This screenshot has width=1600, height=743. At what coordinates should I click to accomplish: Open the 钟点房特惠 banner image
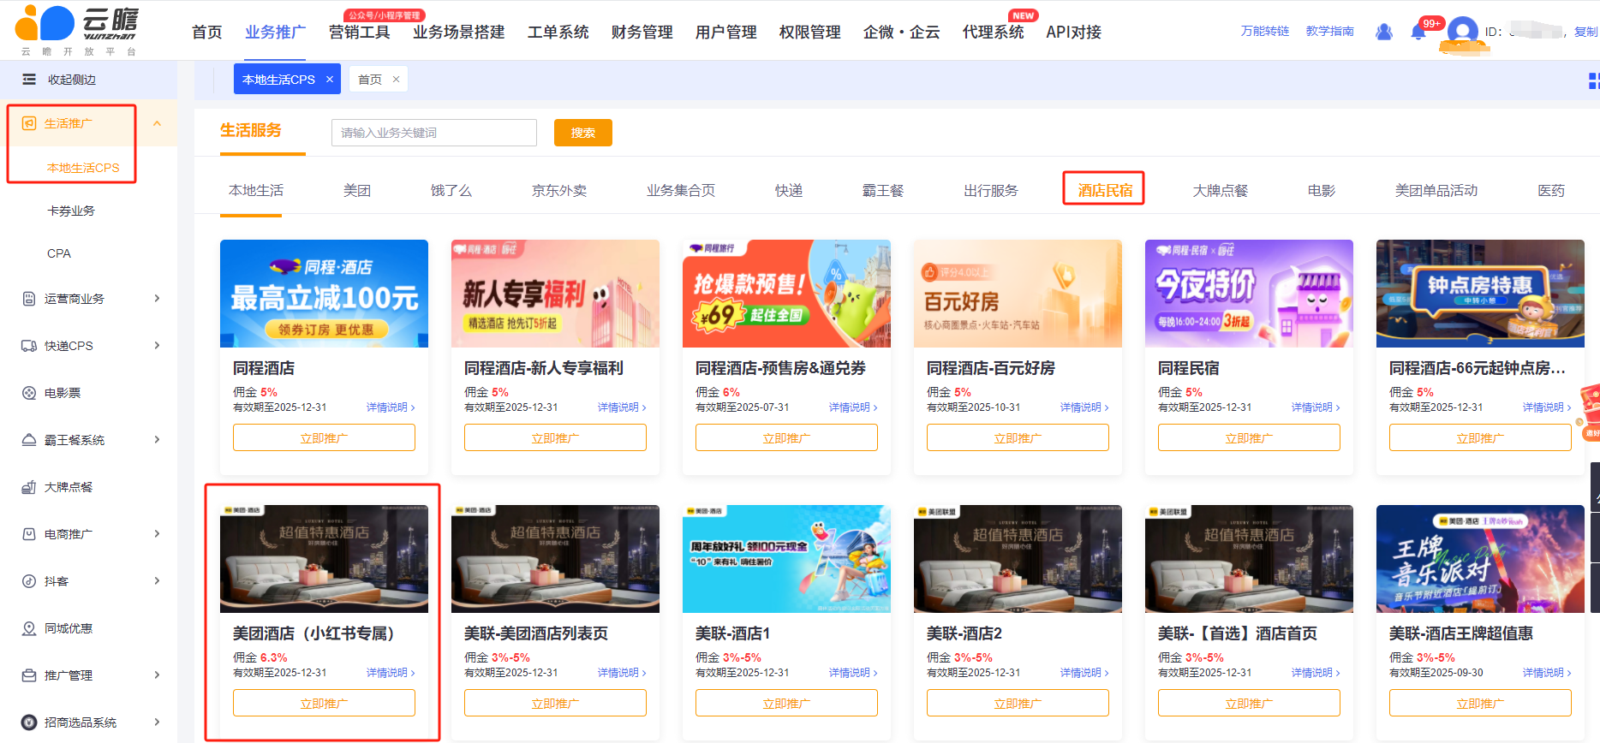(x=1480, y=294)
